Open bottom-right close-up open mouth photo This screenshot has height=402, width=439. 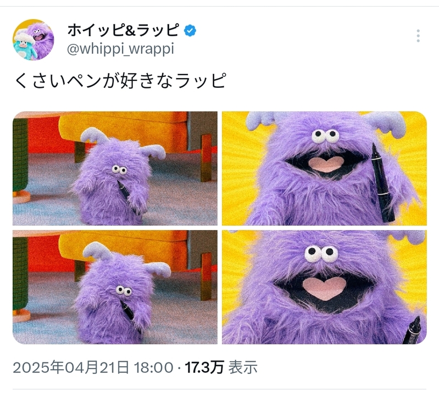coord(324,287)
